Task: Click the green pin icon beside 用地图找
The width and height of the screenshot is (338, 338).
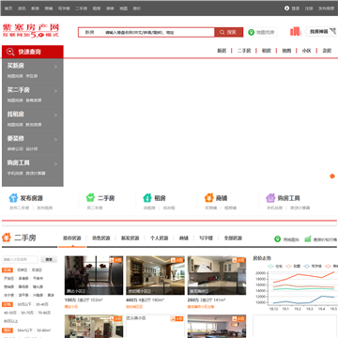Action: (277, 239)
